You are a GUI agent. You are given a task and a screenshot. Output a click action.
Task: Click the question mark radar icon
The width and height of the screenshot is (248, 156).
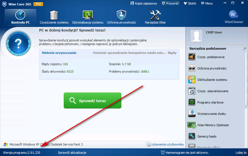18,43
